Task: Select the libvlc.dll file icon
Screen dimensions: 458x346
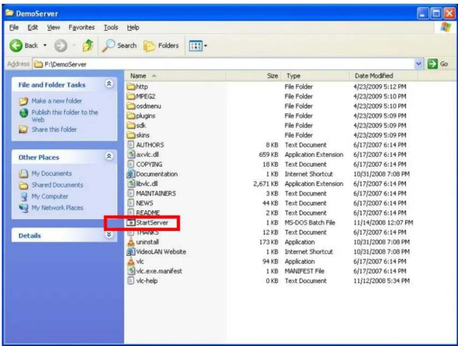Action: (131, 184)
